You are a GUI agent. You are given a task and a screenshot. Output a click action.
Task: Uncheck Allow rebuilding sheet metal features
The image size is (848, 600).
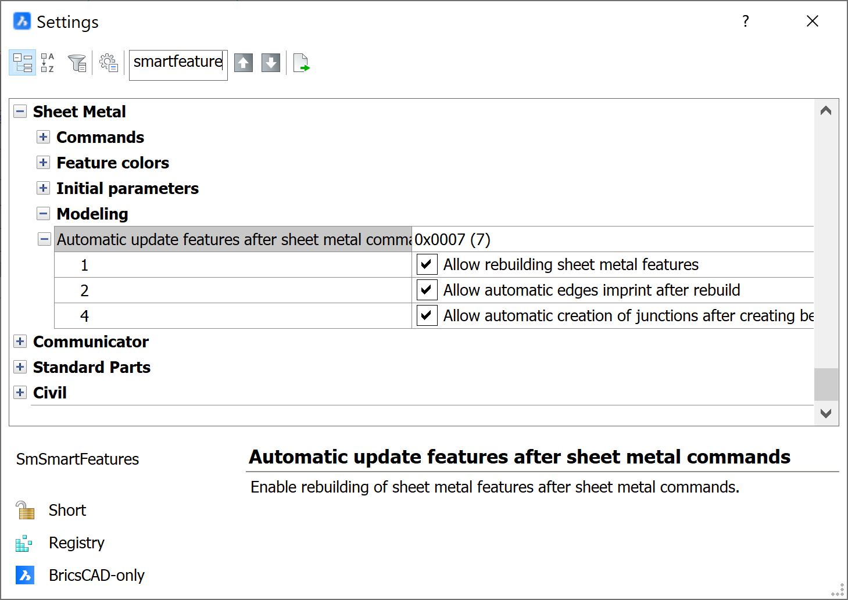[x=427, y=265]
